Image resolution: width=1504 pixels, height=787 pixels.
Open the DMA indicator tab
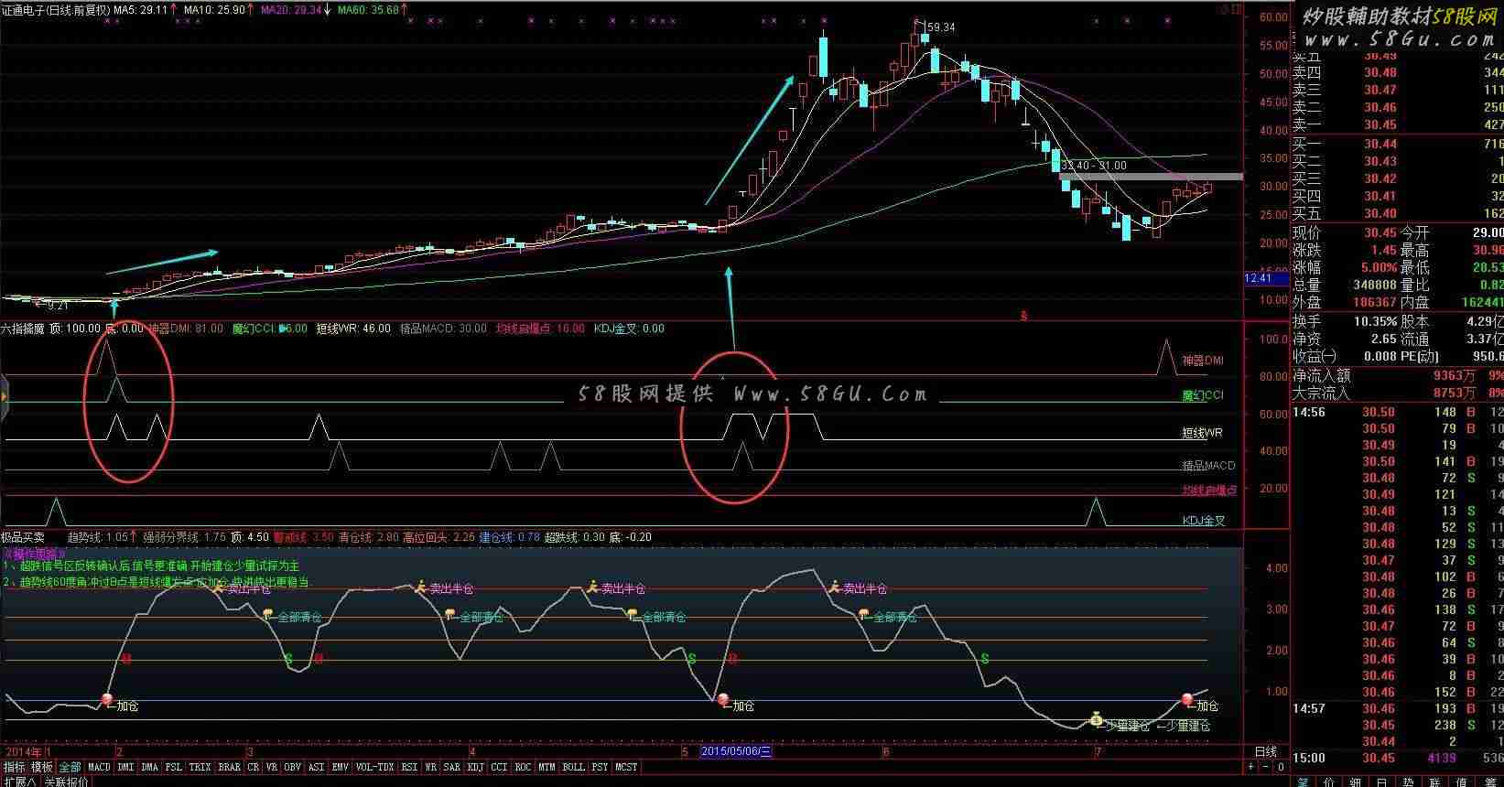pos(149,767)
